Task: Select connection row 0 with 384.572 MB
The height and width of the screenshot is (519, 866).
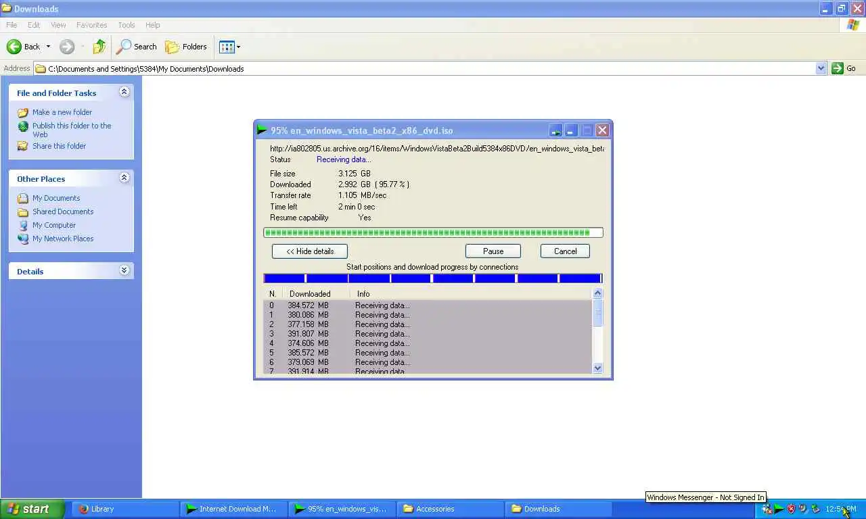Action: click(x=428, y=305)
